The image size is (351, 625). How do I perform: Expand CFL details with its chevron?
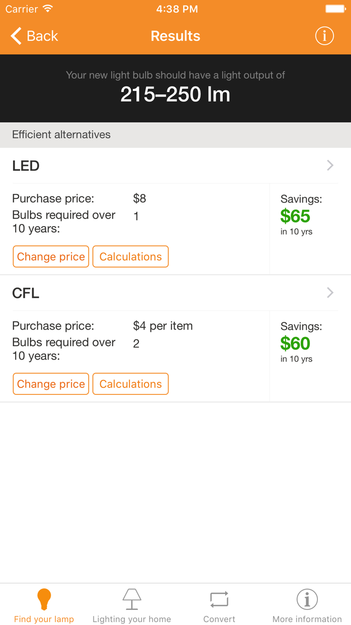(x=330, y=293)
